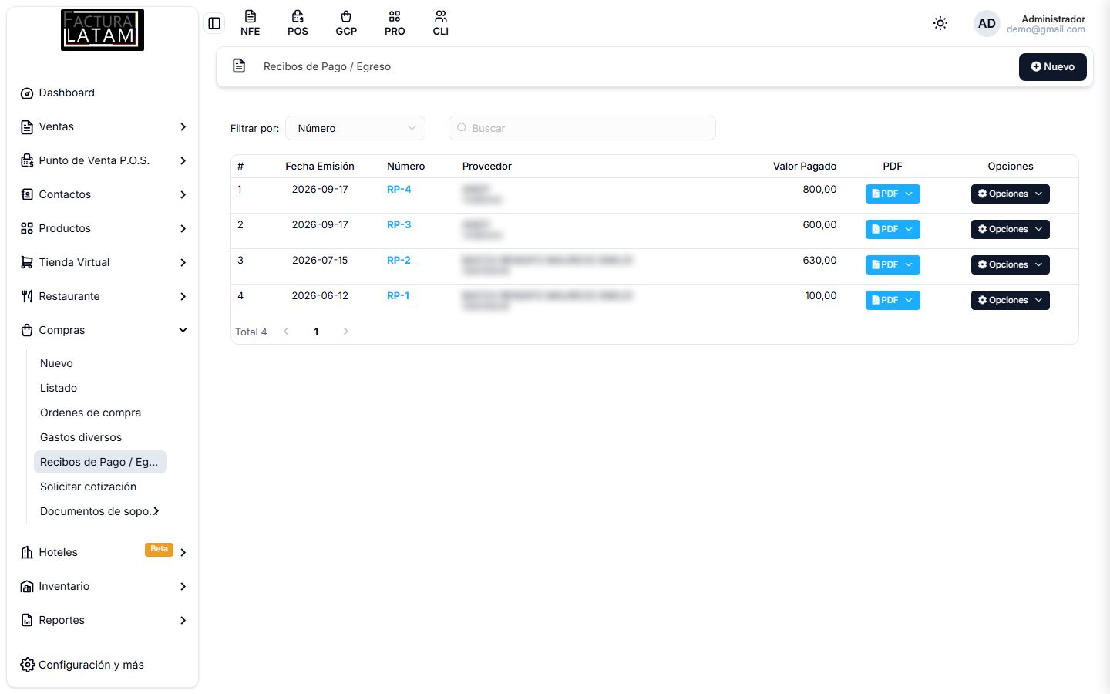
Task: Open the CLI shortcut icon
Action: 441,23
